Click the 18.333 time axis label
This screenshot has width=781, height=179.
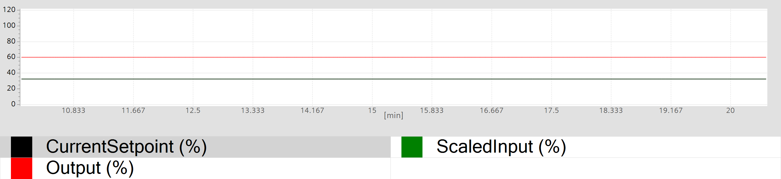[x=610, y=110]
